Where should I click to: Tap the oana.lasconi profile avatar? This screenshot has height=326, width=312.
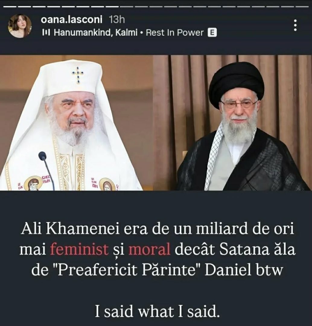click(x=20, y=26)
